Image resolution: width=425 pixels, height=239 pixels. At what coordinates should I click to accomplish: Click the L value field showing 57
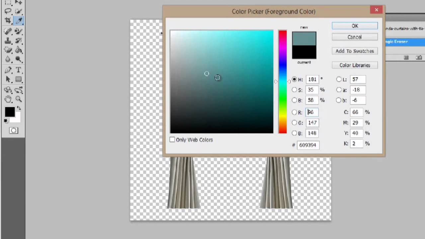tap(358, 80)
